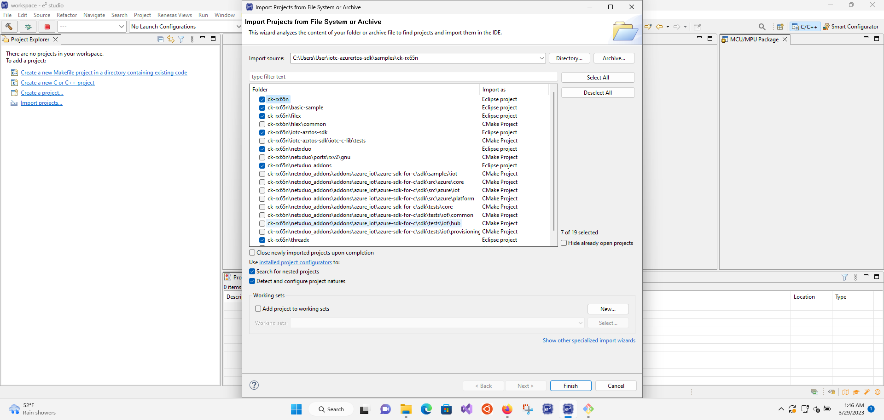Click the Debug bug icon

pyautogui.click(x=28, y=27)
